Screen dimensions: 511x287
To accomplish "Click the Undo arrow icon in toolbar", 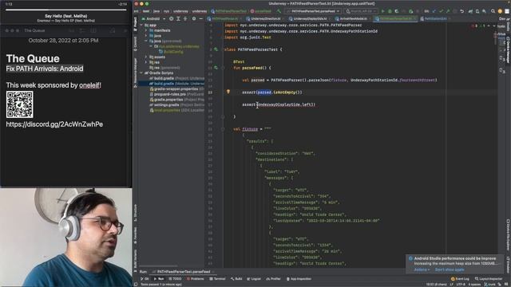I will coord(461,11).
